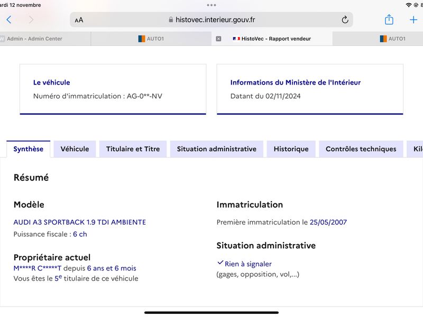Tap the Wi-Fi status icon
The image size is (423, 317).
pos(408,5)
